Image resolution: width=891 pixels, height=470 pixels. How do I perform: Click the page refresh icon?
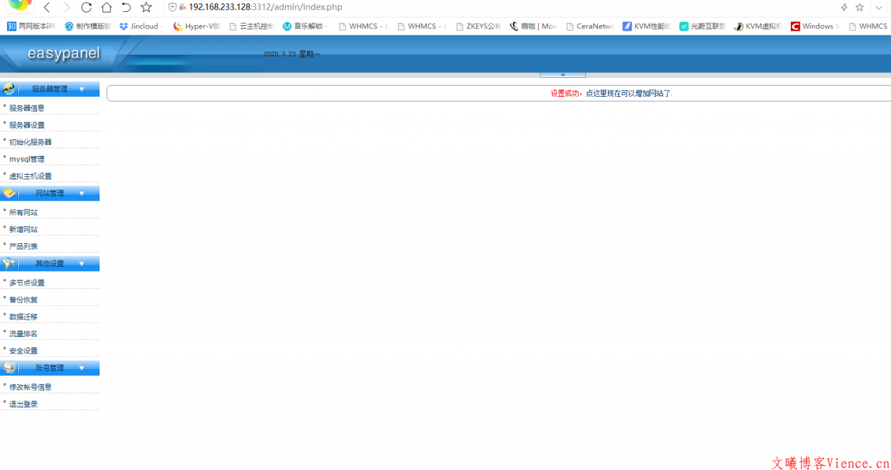click(x=86, y=7)
